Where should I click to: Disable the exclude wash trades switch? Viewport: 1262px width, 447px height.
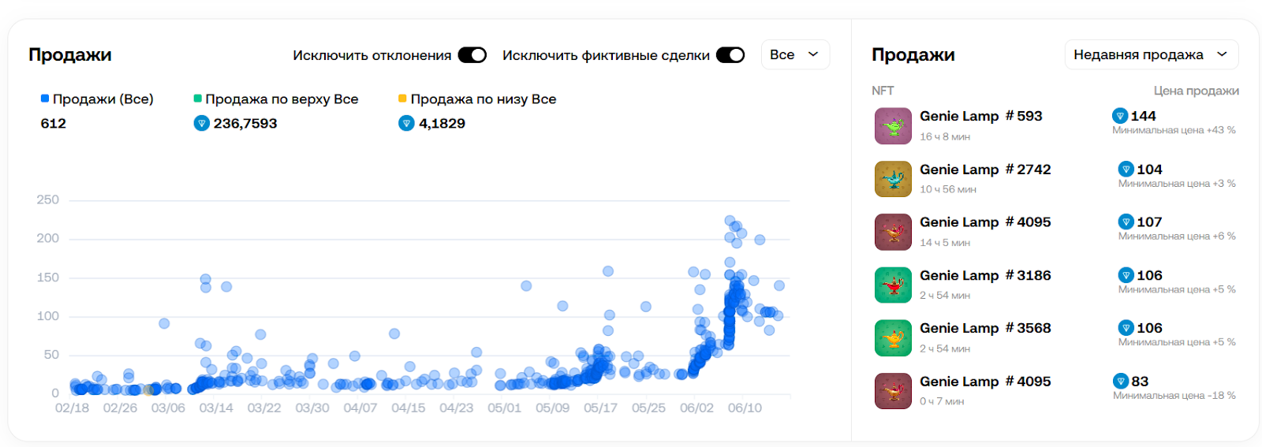tap(730, 55)
